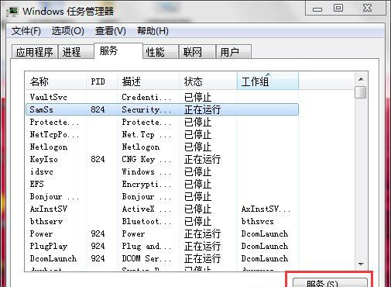The height and width of the screenshot is (287, 391).
Task: Select the Netlogon service name
Action: [49, 147]
